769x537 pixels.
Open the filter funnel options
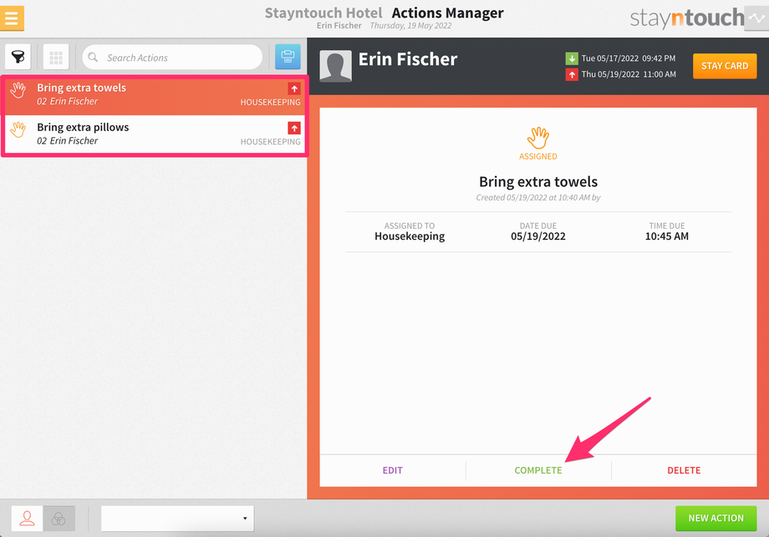(18, 57)
